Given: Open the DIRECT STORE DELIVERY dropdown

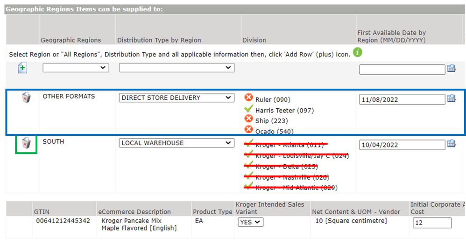Looking at the screenshot, I should [177, 98].
